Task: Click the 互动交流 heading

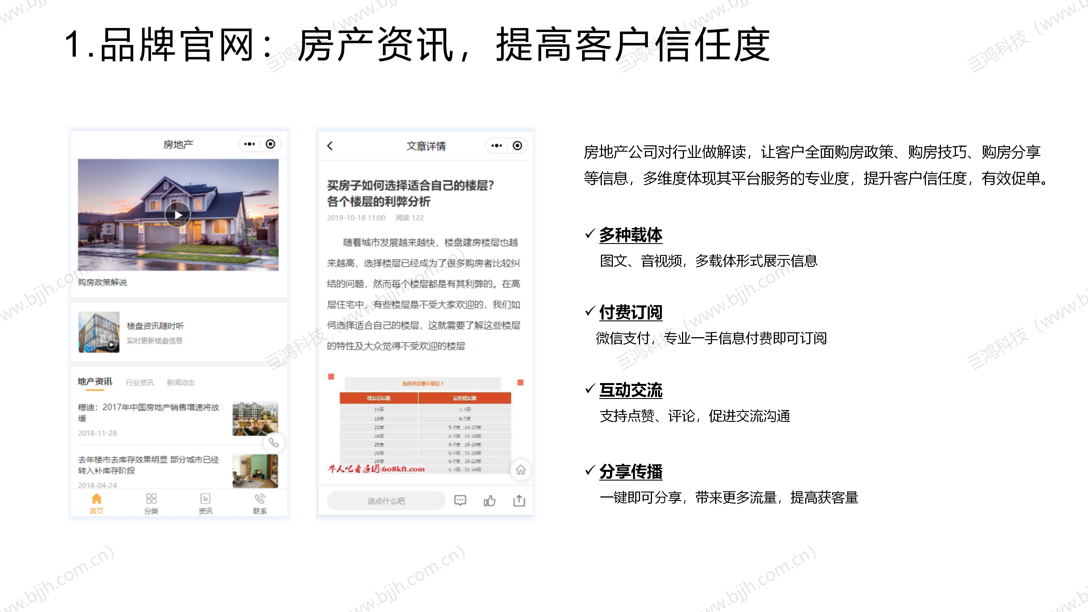Action: (631, 390)
